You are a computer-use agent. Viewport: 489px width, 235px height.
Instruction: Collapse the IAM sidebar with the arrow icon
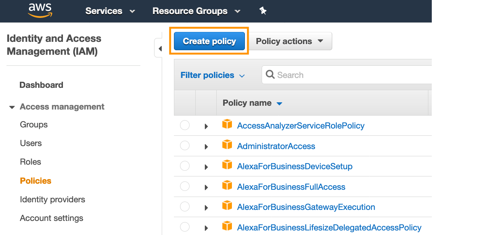(160, 48)
